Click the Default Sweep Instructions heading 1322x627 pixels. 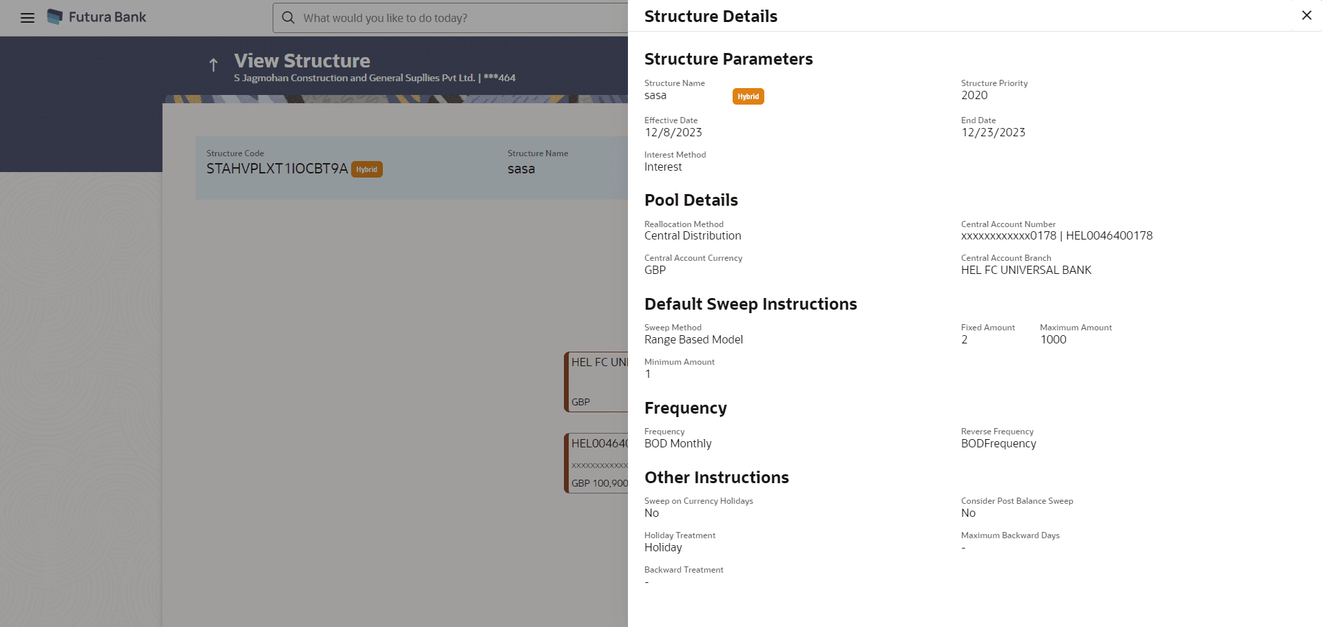[x=751, y=304]
